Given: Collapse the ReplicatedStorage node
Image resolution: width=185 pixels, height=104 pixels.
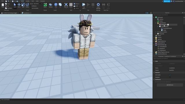Looking at the screenshot, I should coord(154,45).
